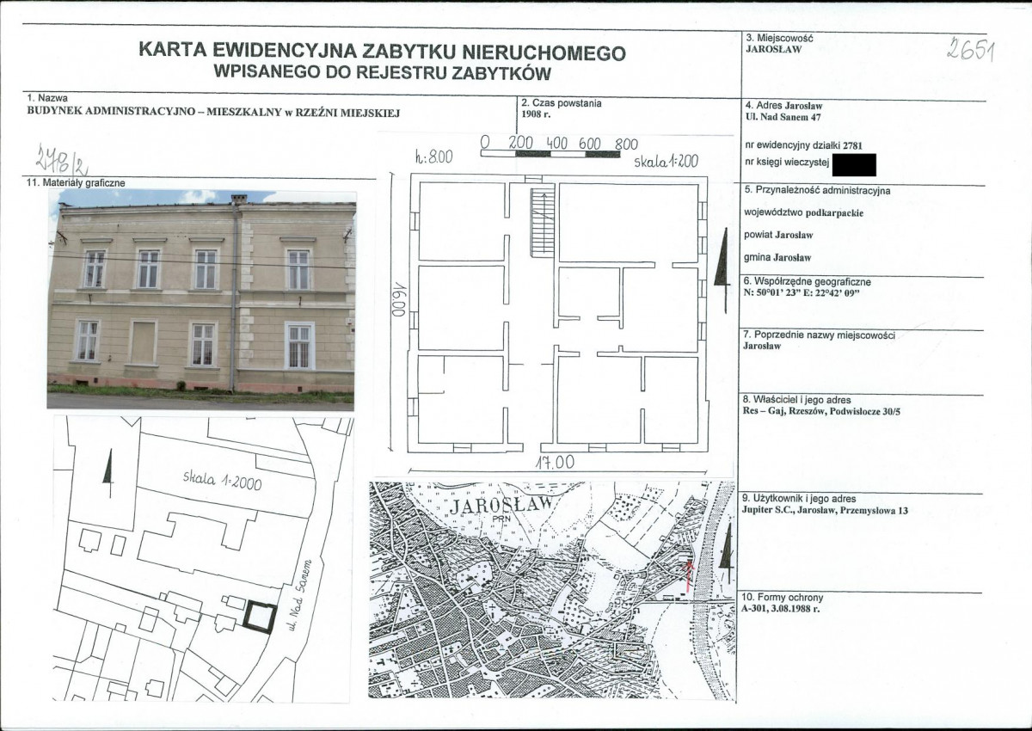Click the bold-outlined building on the site plan
This screenshot has height=731, width=1032.
[259, 617]
